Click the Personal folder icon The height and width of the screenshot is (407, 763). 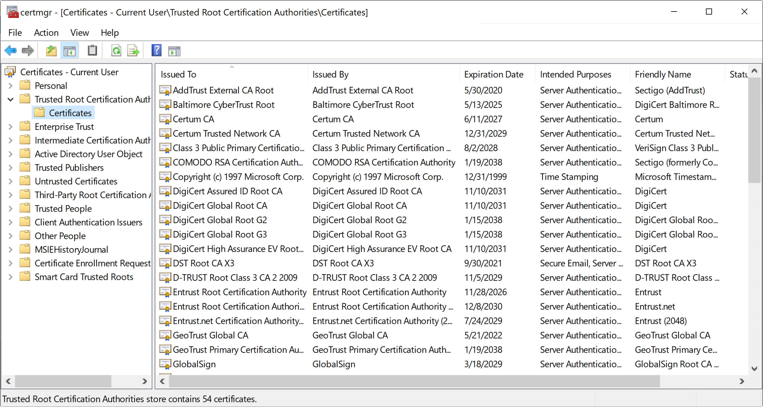(25, 86)
